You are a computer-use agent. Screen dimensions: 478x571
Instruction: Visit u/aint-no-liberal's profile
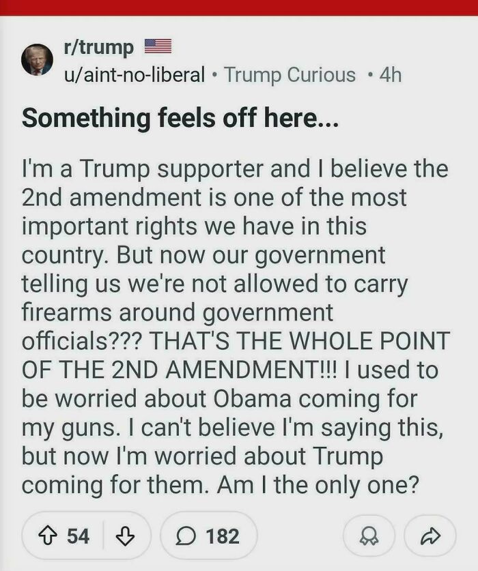[135, 75]
